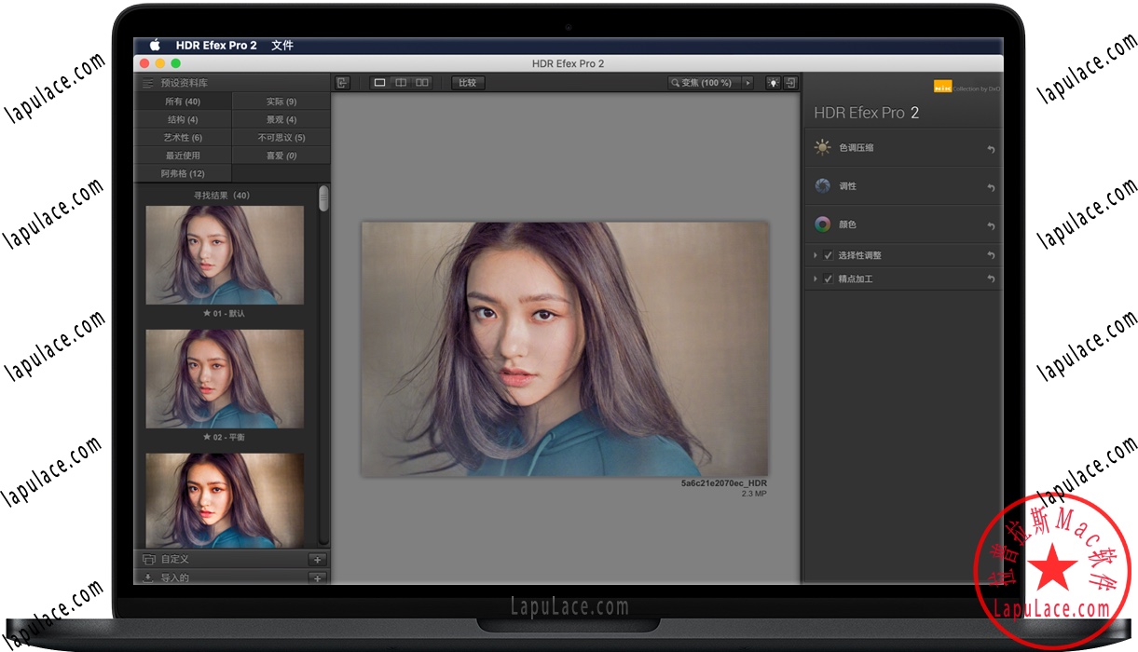Open the 色调压缩 sun icon settings

(823, 147)
